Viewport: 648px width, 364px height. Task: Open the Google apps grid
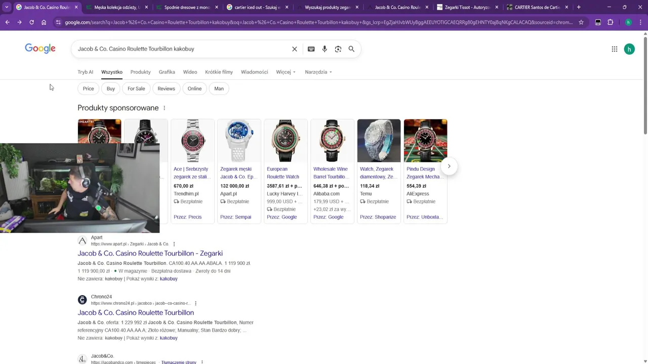point(614,49)
